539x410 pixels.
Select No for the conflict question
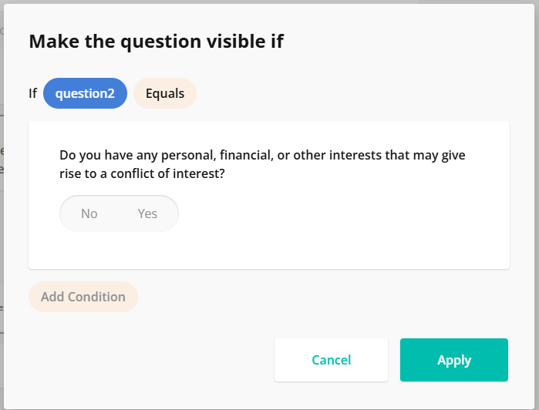89,213
